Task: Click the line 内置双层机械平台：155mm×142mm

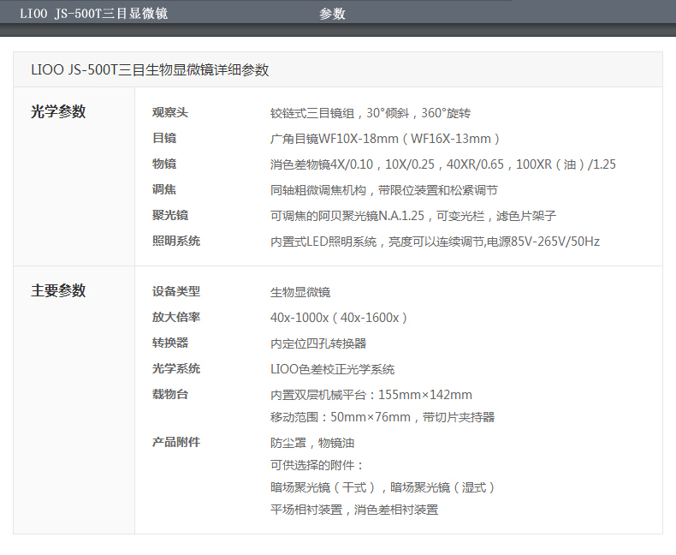Action: pyautogui.click(x=371, y=395)
